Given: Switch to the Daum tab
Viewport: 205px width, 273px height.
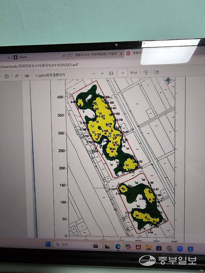Looking at the screenshot, I should pos(23,57).
